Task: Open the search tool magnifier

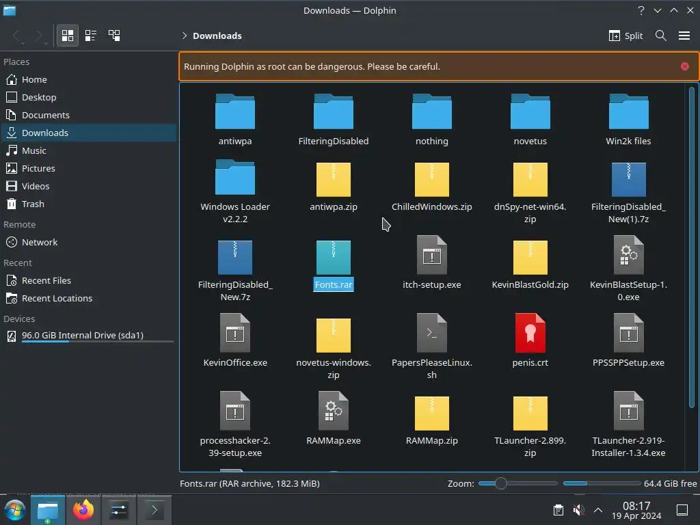Action: [661, 36]
